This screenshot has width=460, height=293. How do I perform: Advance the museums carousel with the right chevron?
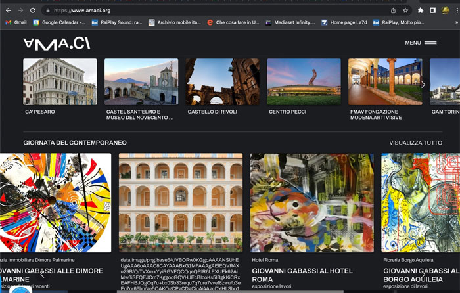point(423,85)
